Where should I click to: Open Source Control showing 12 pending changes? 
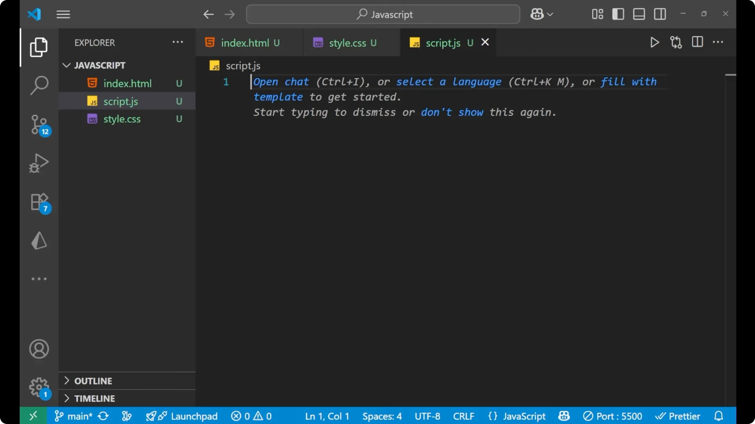click(x=39, y=124)
